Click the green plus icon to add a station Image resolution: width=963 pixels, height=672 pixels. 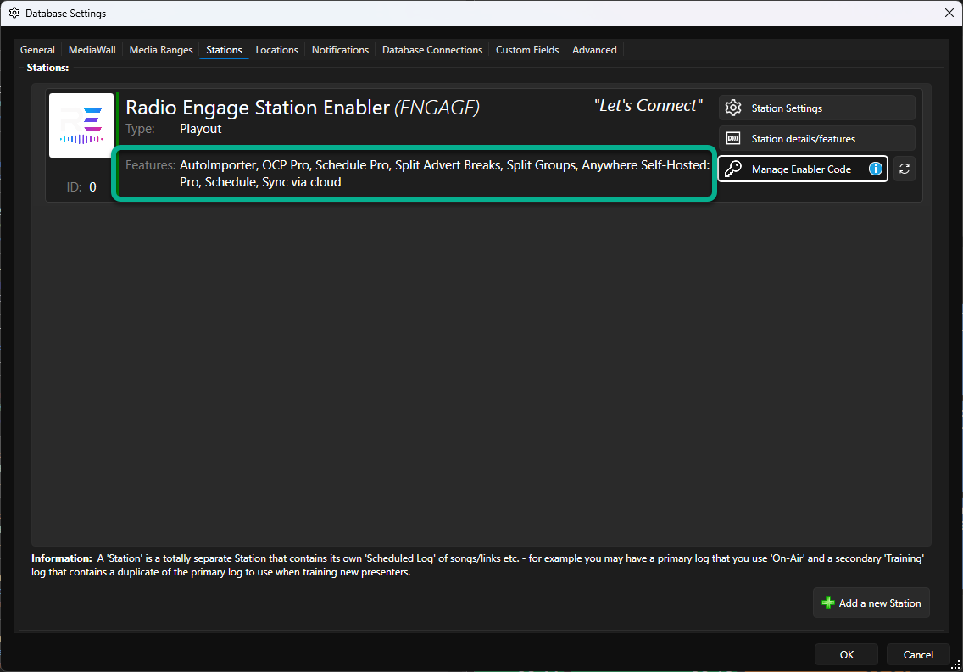click(x=828, y=603)
